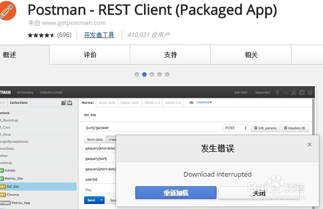Click the Ankit Sobti user name
Screen dimensions: 323x209
pyautogui.click(x=241, y=93)
